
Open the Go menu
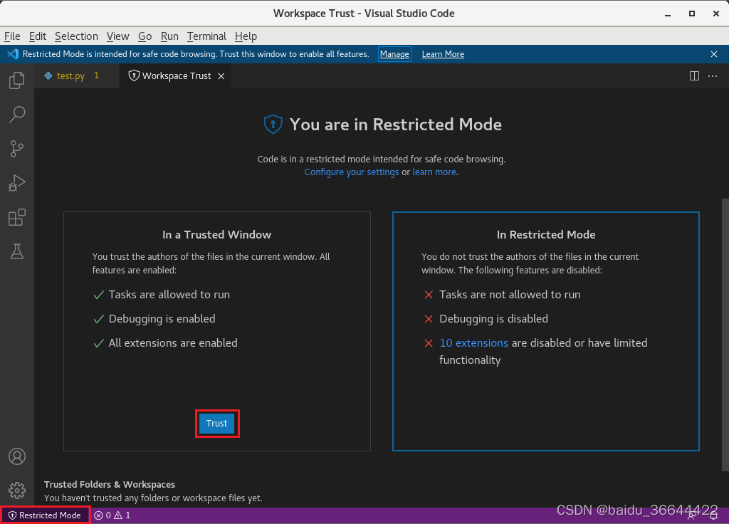click(x=145, y=36)
